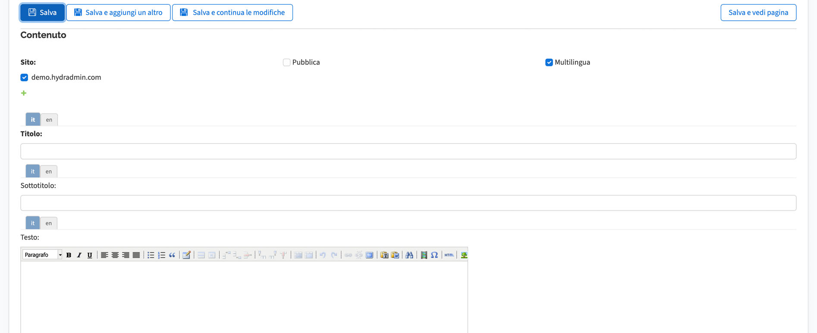Justify text in the editor
817x333 pixels.
point(136,255)
